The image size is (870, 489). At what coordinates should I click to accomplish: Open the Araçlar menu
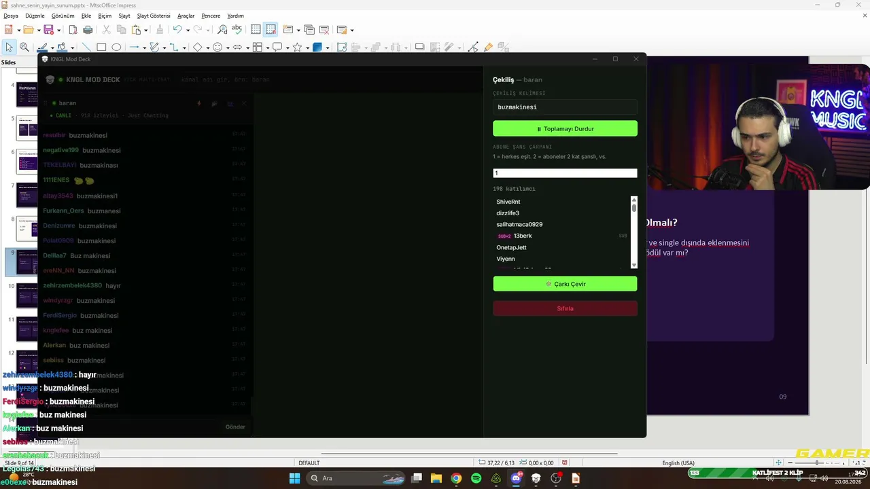(186, 16)
